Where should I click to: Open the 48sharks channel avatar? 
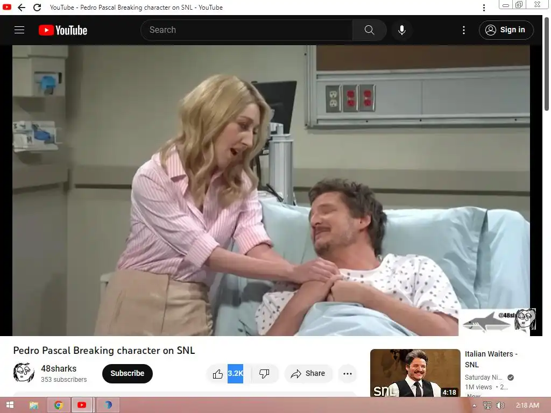click(x=24, y=372)
